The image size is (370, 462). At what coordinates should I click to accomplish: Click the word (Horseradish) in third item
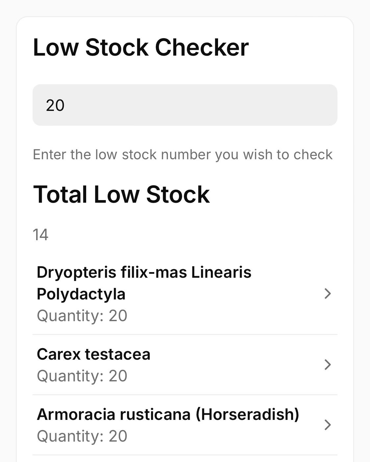247,414
